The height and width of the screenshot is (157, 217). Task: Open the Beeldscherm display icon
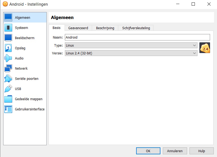[x=8, y=38]
